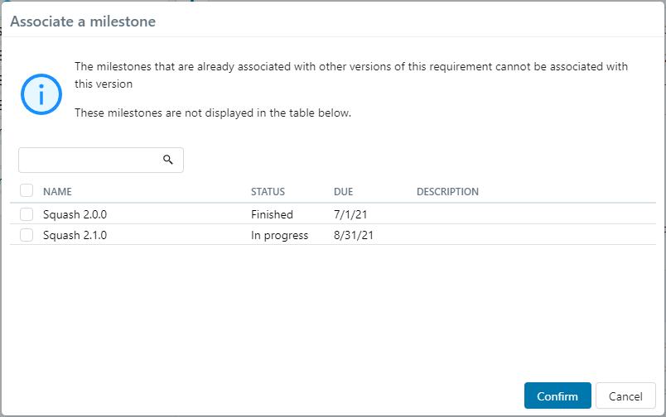Click the magnifying glass search icon
666x417 pixels.
(x=167, y=160)
